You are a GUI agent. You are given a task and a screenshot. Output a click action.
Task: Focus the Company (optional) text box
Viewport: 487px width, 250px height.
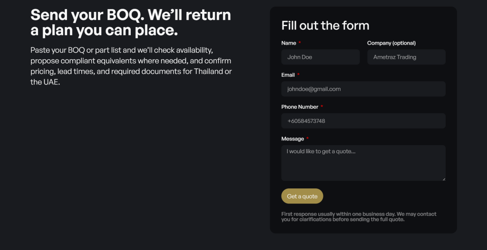[406, 57]
